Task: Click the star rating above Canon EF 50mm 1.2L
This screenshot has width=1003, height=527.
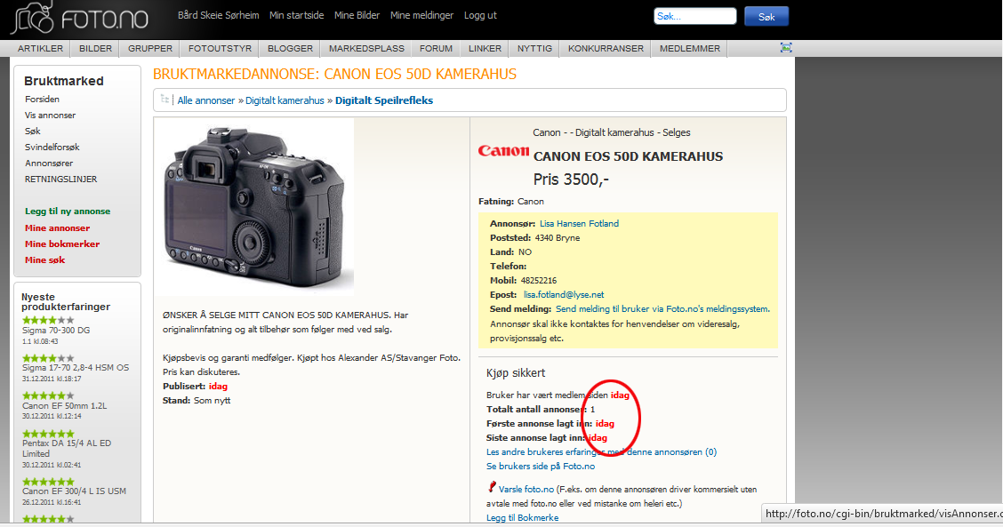Action: point(48,395)
